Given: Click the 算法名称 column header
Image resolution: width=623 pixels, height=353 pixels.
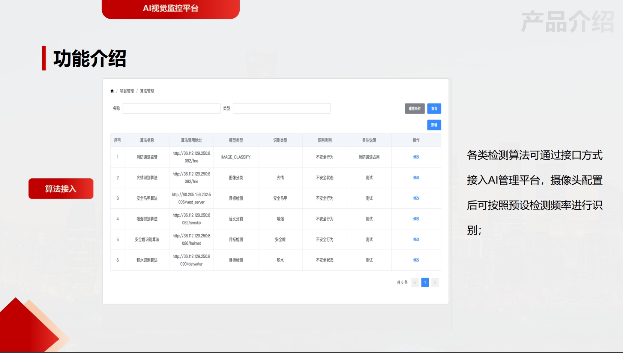Looking at the screenshot, I should pyautogui.click(x=147, y=140).
